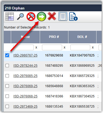Uncheck the ISD-2980767-25 row checkbox
The height and width of the screenshot is (113, 103).
7,55
